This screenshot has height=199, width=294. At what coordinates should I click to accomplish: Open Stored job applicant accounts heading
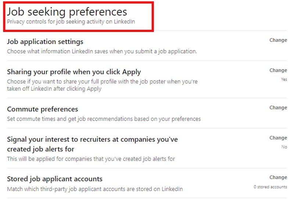point(55,179)
